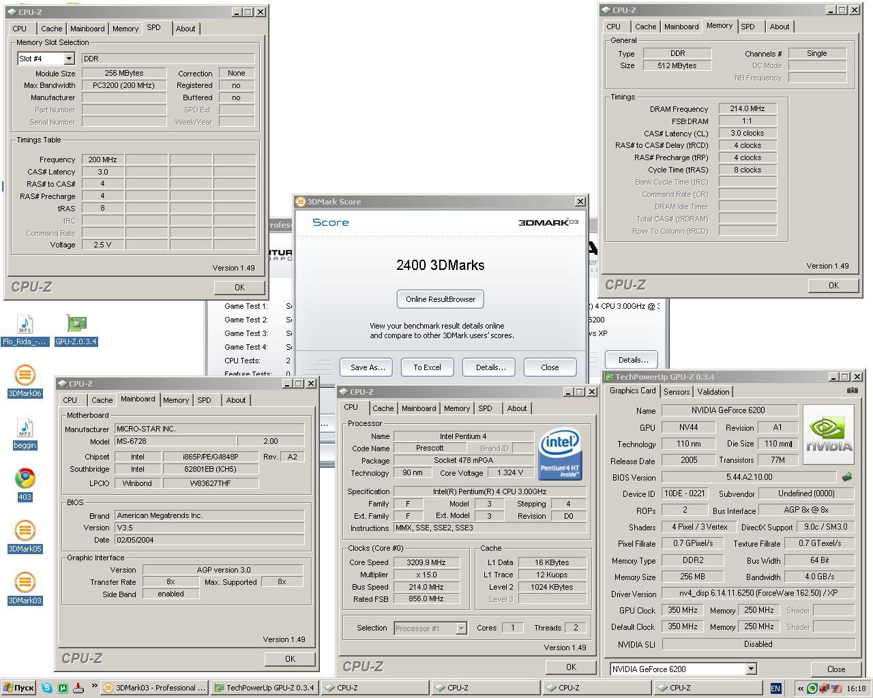Switch to TechPowerUp GPU-Z taskbar button
Viewport: 873px width, 698px height.
(x=265, y=688)
